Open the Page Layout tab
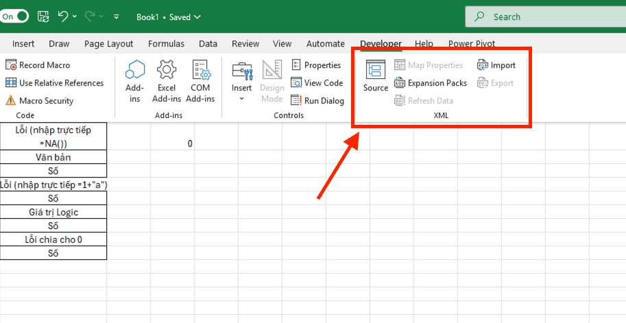 (108, 44)
